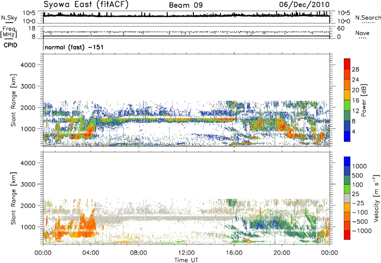Click the '16:00' time tick label
381x263 pixels.
(x=234, y=253)
